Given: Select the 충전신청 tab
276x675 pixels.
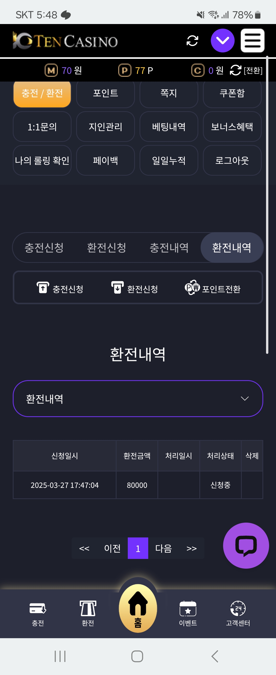Looking at the screenshot, I should pyautogui.click(x=44, y=247).
